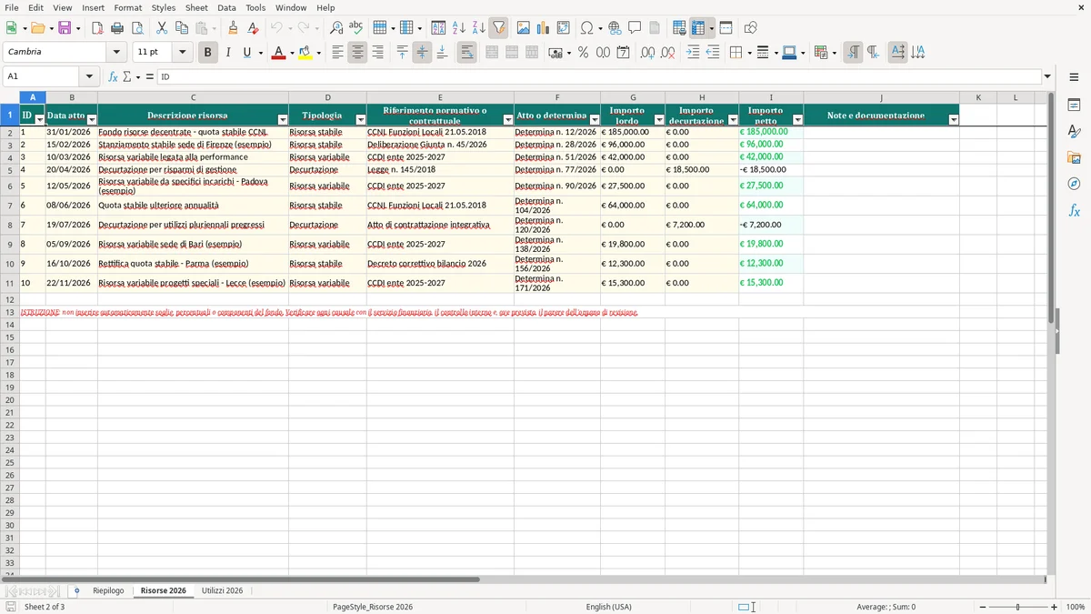Open the sidebar Navigator compass icon
Image resolution: width=1091 pixels, height=614 pixels.
click(1074, 184)
